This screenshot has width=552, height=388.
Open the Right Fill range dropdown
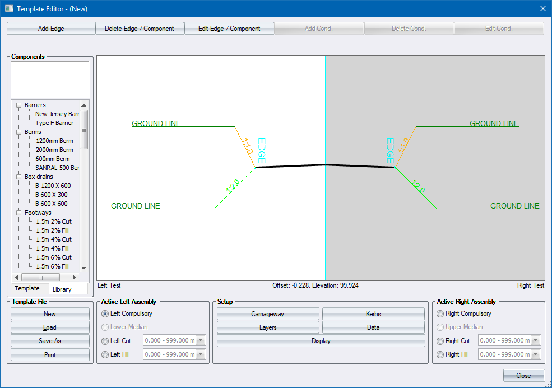point(536,354)
